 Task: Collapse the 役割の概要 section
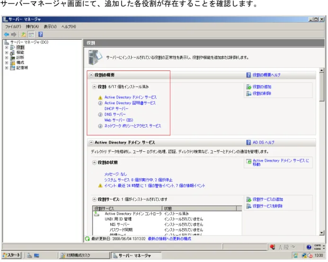pos(91,75)
